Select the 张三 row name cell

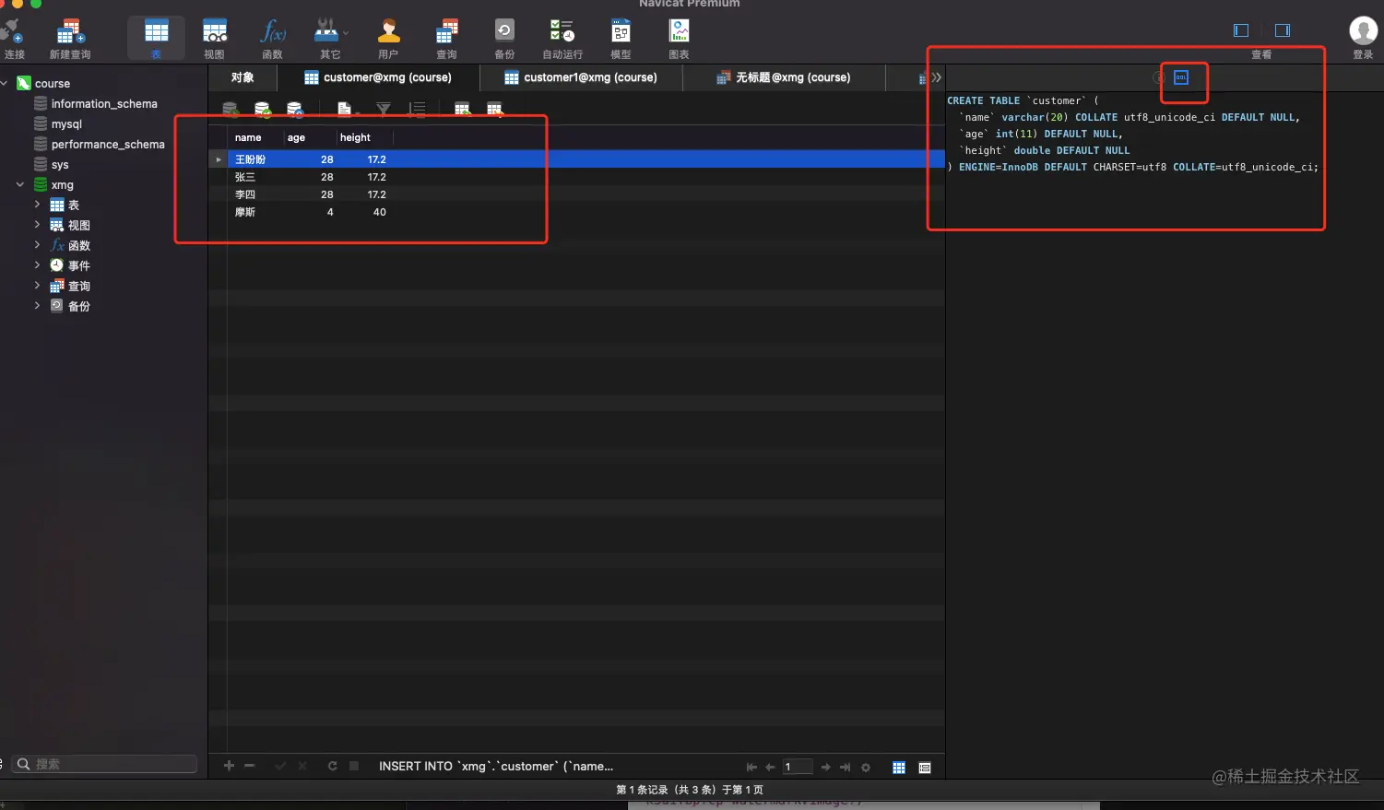pyautogui.click(x=254, y=177)
